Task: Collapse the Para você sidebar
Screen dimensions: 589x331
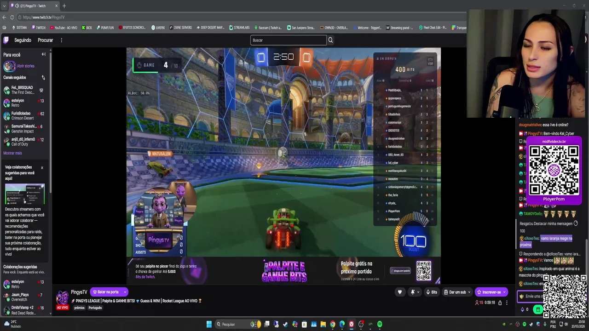Action: (44, 54)
